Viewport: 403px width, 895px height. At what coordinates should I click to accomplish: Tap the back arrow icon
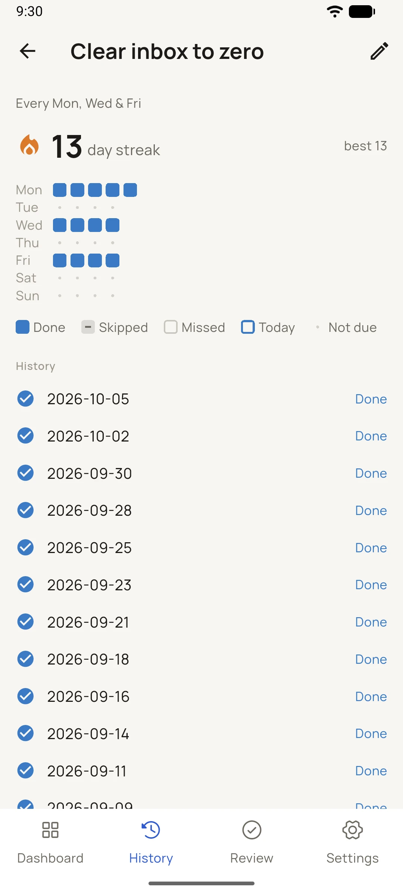click(28, 51)
